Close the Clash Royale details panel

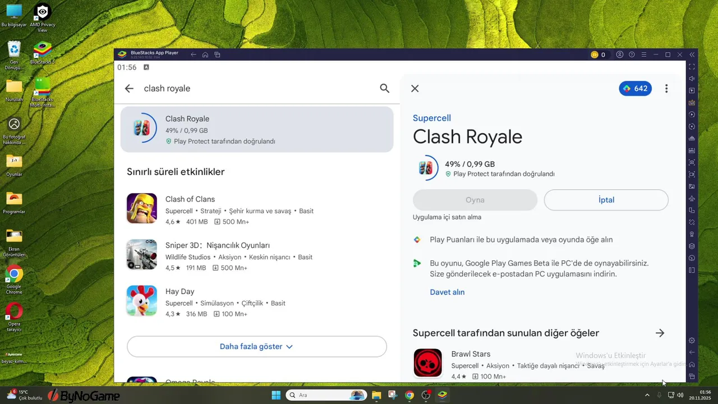click(415, 89)
